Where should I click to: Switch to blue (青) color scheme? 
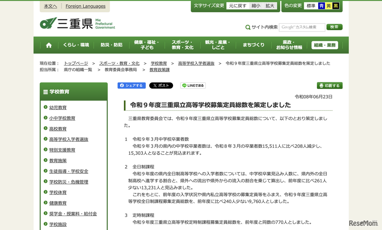(x=321, y=6)
